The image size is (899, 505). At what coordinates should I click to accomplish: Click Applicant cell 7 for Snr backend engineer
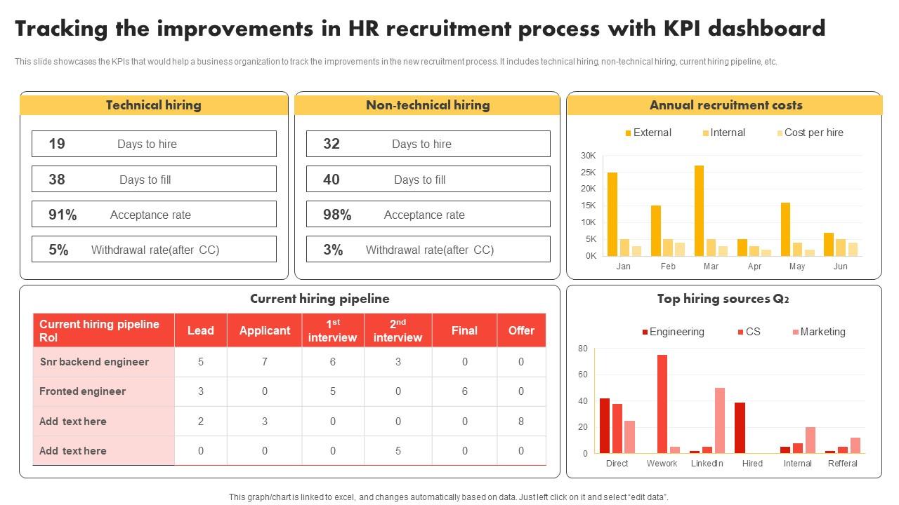265,362
